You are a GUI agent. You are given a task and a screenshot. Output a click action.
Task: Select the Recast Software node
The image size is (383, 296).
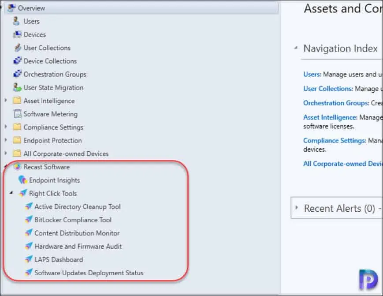pos(47,167)
